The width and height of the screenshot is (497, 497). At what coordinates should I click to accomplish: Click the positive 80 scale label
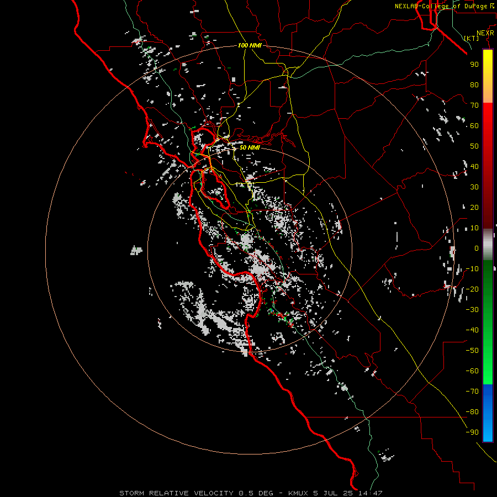click(x=474, y=85)
